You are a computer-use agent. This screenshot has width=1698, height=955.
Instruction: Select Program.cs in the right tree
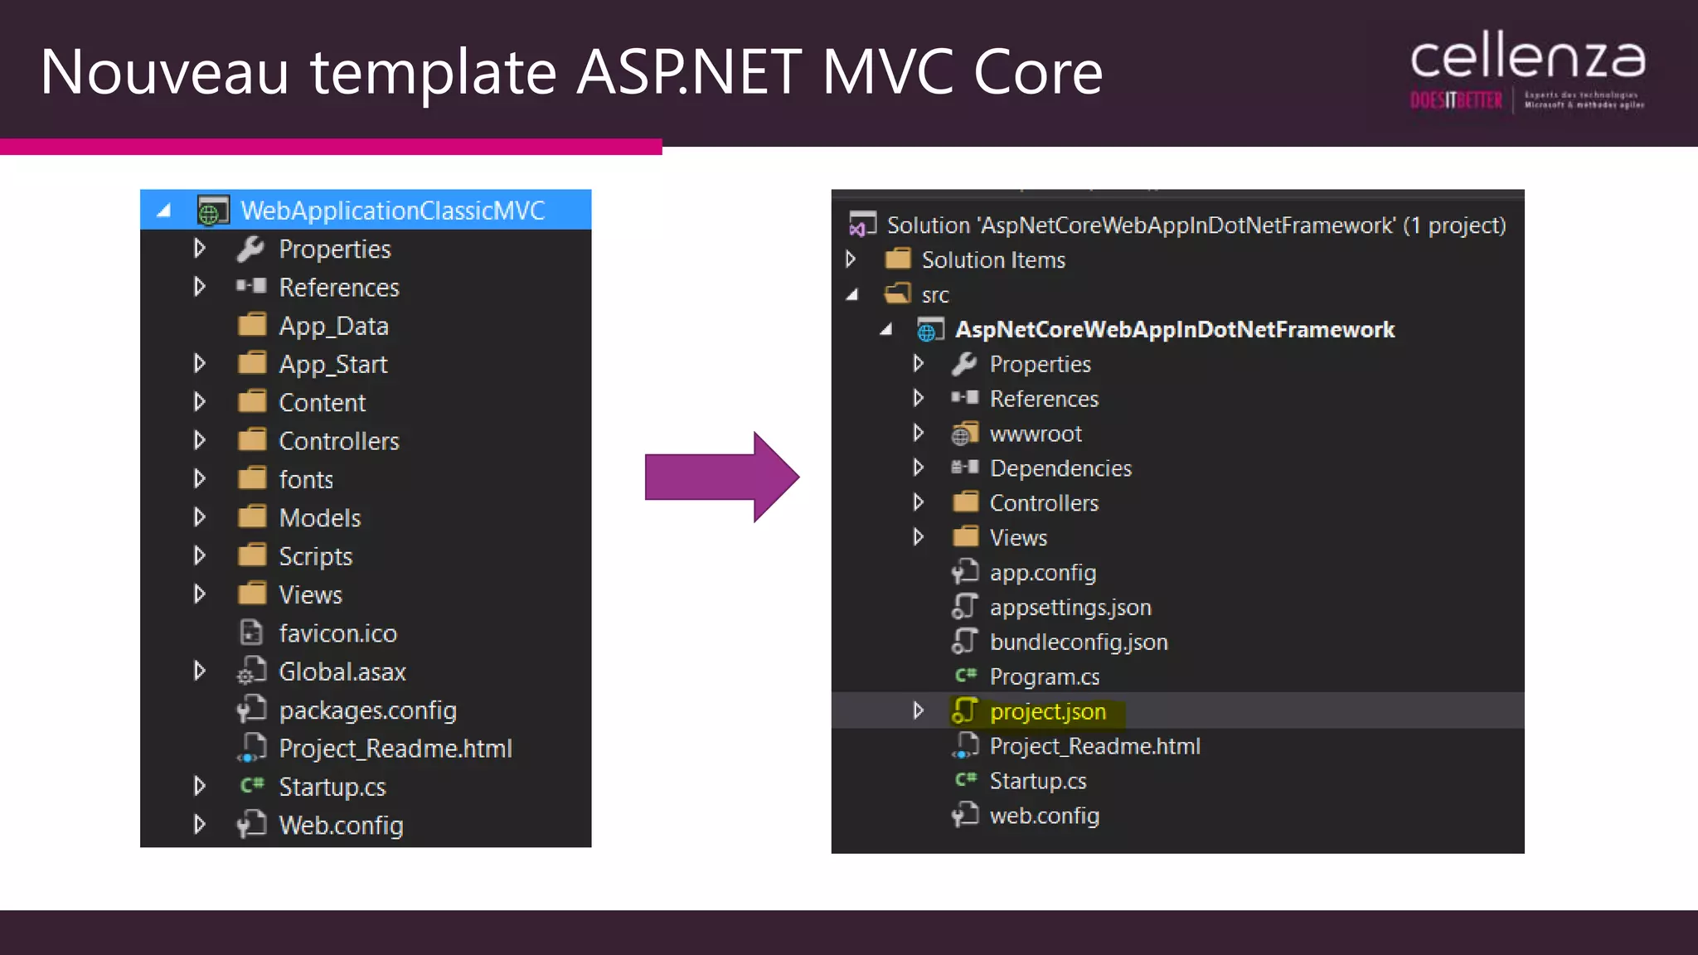[1045, 676]
